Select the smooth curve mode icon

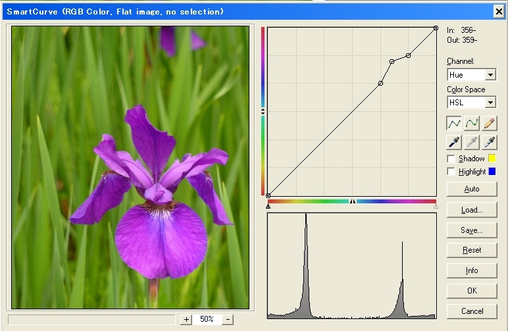tap(471, 123)
